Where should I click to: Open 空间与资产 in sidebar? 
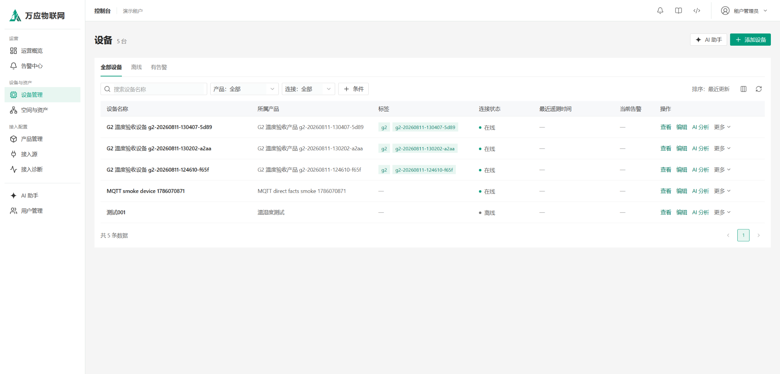tap(42, 110)
